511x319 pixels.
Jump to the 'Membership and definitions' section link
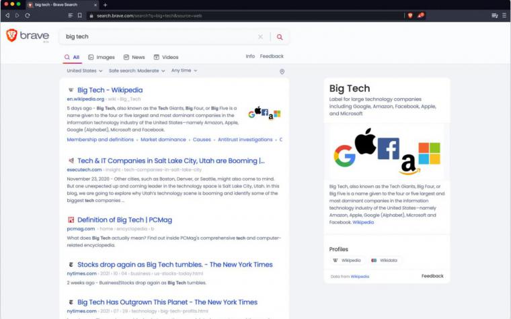pyautogui.click(x=100, y=140)
